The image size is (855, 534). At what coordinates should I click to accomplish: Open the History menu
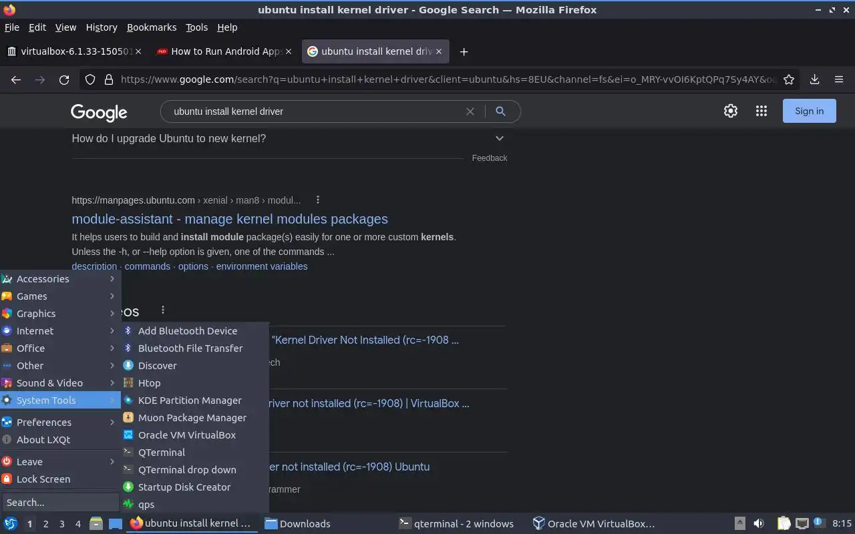click(x=102, y=27)
